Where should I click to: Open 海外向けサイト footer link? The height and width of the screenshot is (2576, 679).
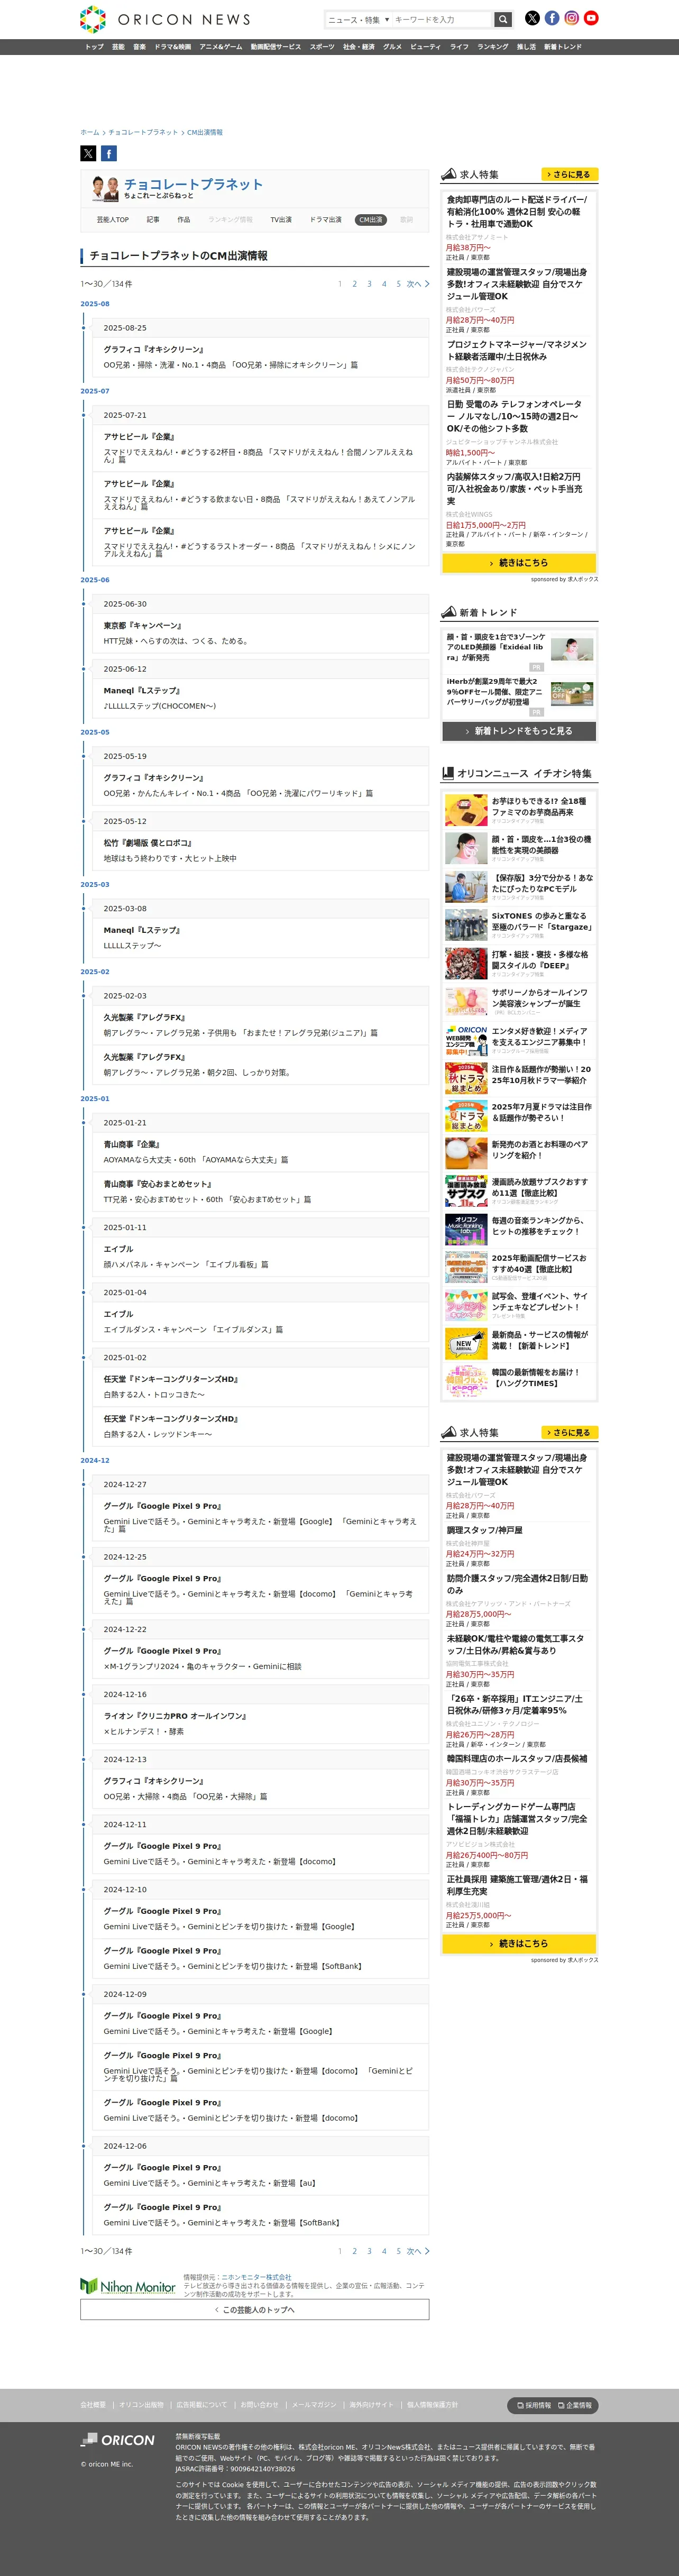tap(372, 2405)
